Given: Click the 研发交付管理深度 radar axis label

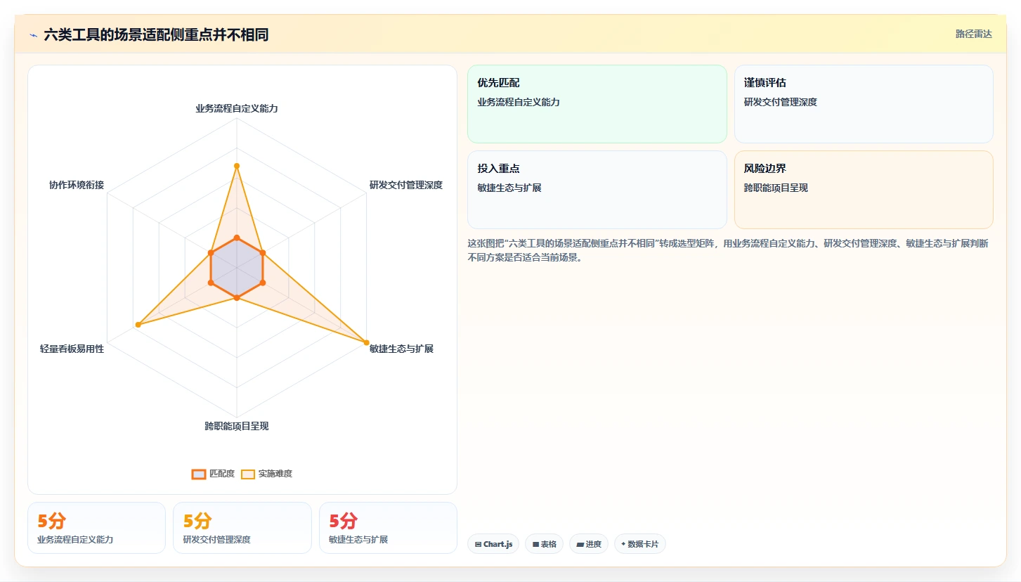Looking at the screenshot, I should [x=406, y=185].
